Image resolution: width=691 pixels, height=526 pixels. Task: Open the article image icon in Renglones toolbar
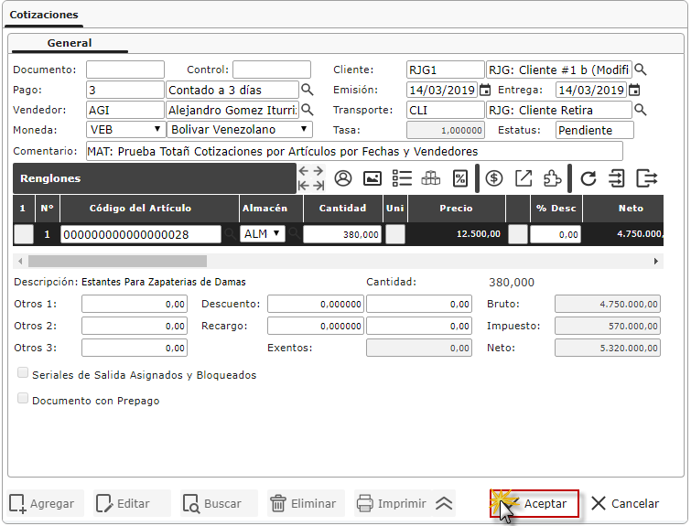click(x=372, y=178)
